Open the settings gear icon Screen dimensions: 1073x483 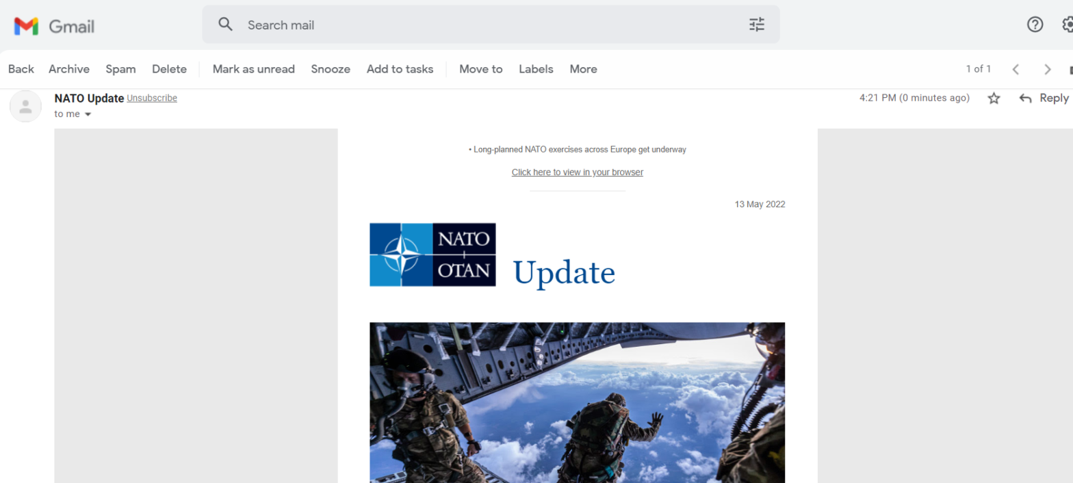[1068, 25]
